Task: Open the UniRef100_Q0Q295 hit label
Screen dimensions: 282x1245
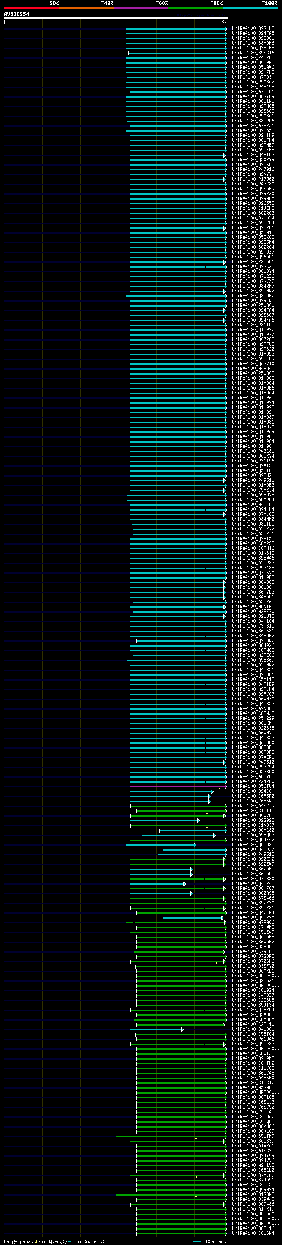Action: [x=253, y=917]
